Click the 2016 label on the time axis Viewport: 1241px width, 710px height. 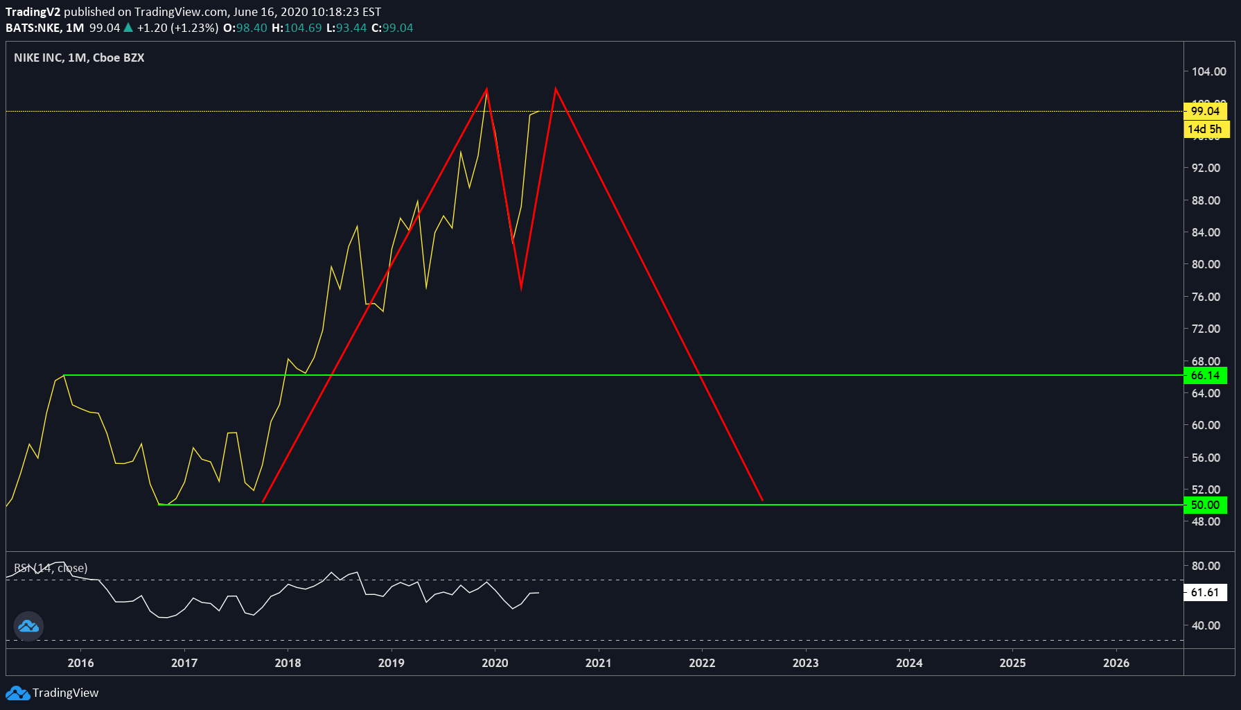tap(81, 663)
